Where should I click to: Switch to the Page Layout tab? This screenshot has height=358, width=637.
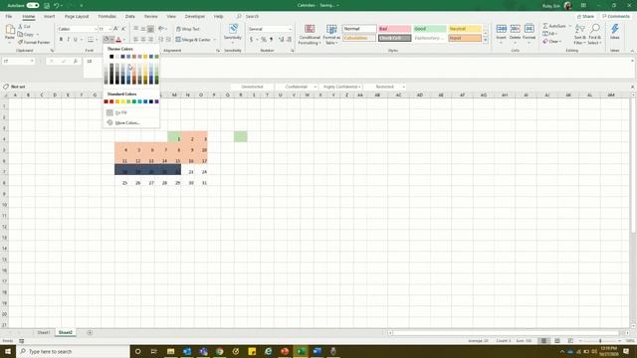click(77, 16)
